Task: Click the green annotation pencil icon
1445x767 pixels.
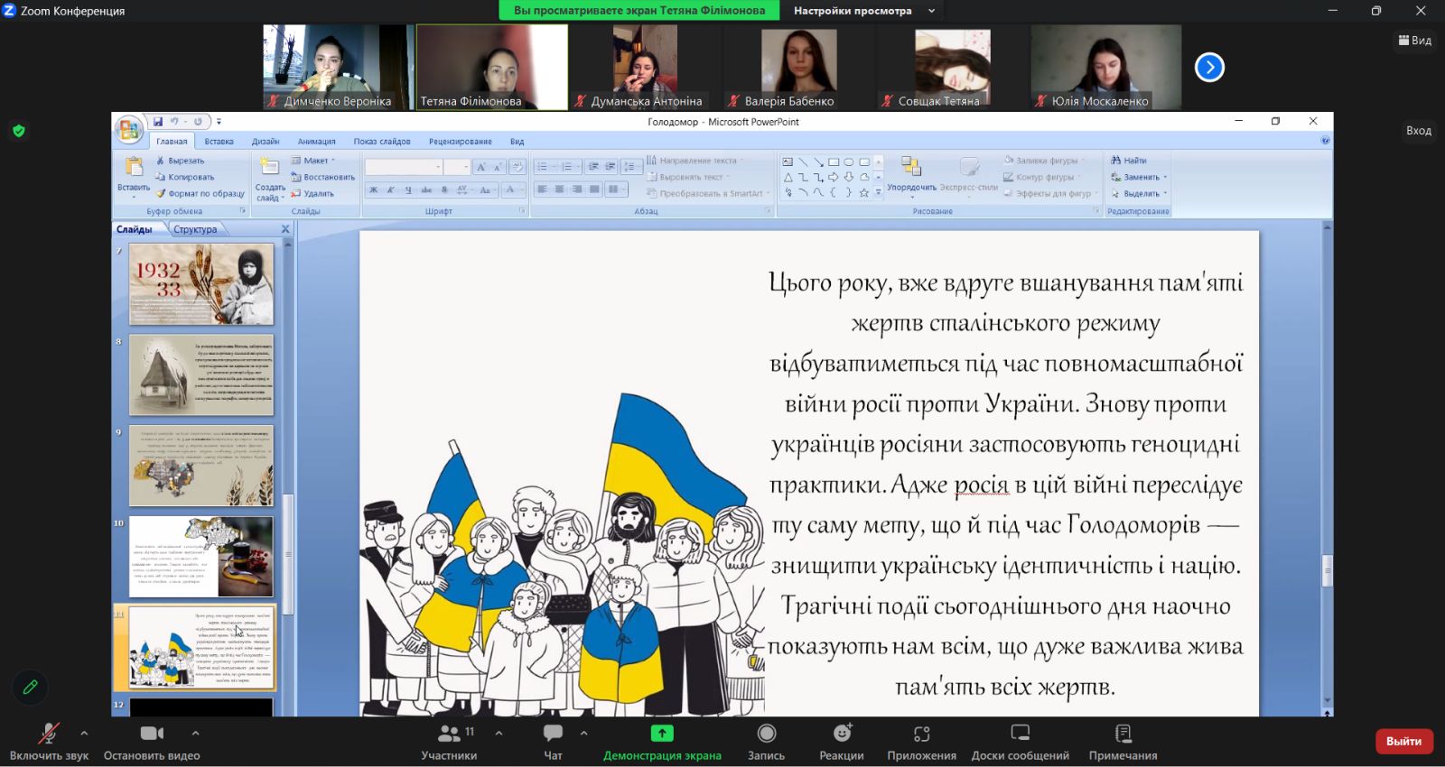Action: 30,688
